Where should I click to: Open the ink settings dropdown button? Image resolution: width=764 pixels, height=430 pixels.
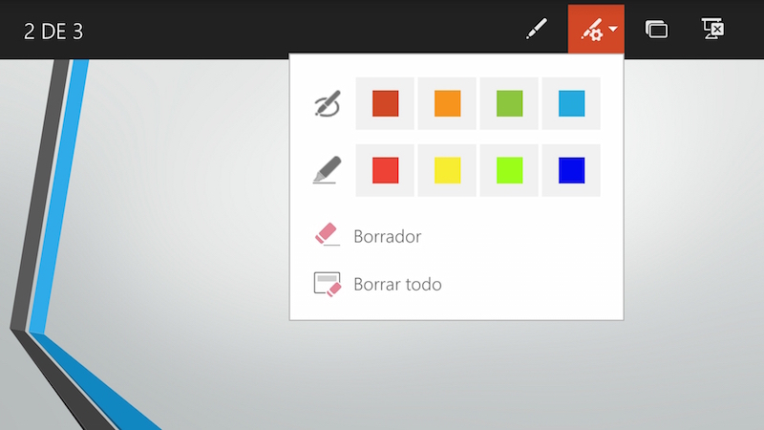tap(596, 30)
